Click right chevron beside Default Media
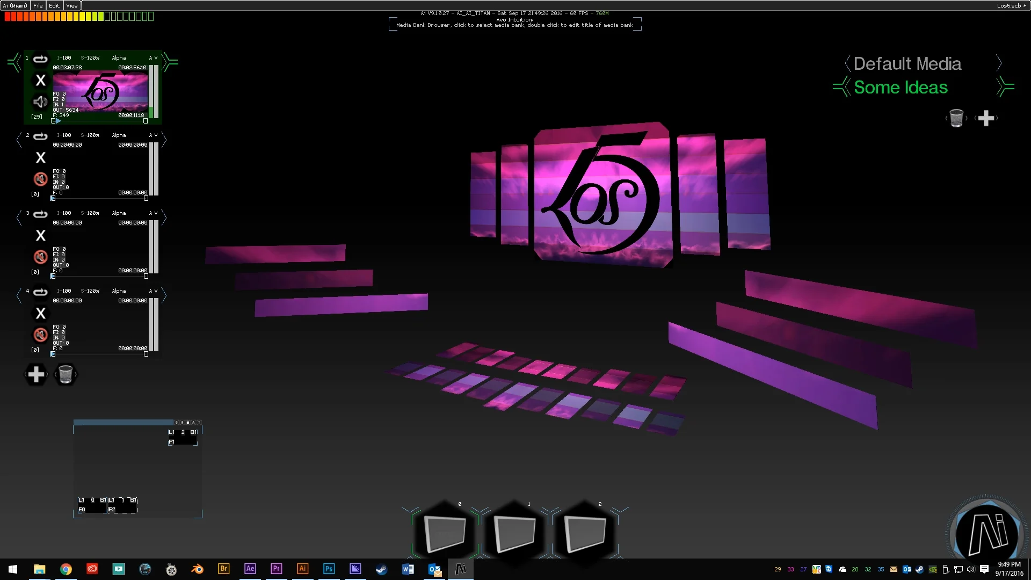This screenshot has width=1031, height=580. point(999,63)
